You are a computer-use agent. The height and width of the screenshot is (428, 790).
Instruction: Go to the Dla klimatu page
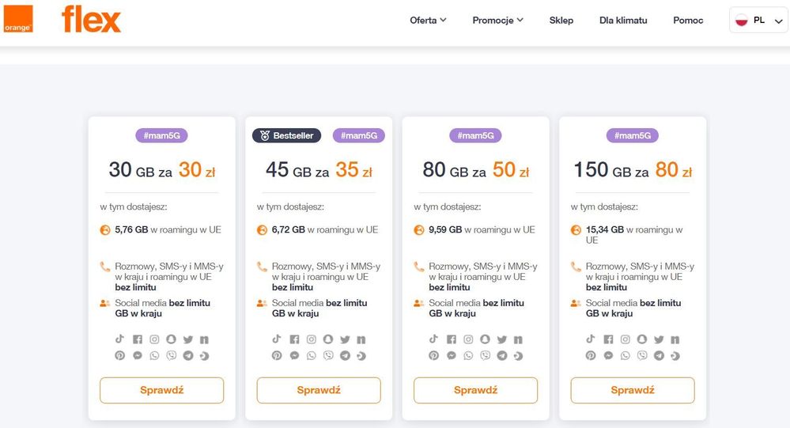pos(623,21)
